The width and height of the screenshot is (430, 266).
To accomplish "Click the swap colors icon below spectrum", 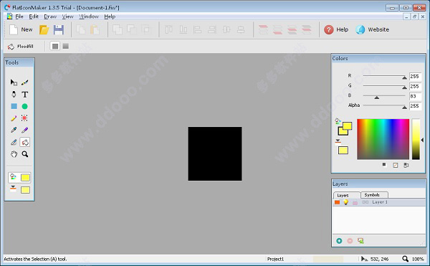I will coord(406,165).
